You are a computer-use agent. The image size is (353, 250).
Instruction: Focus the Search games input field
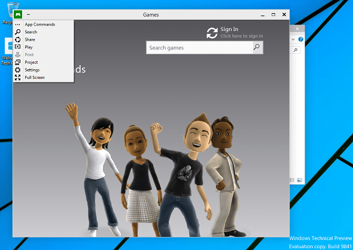click(200, 48)
